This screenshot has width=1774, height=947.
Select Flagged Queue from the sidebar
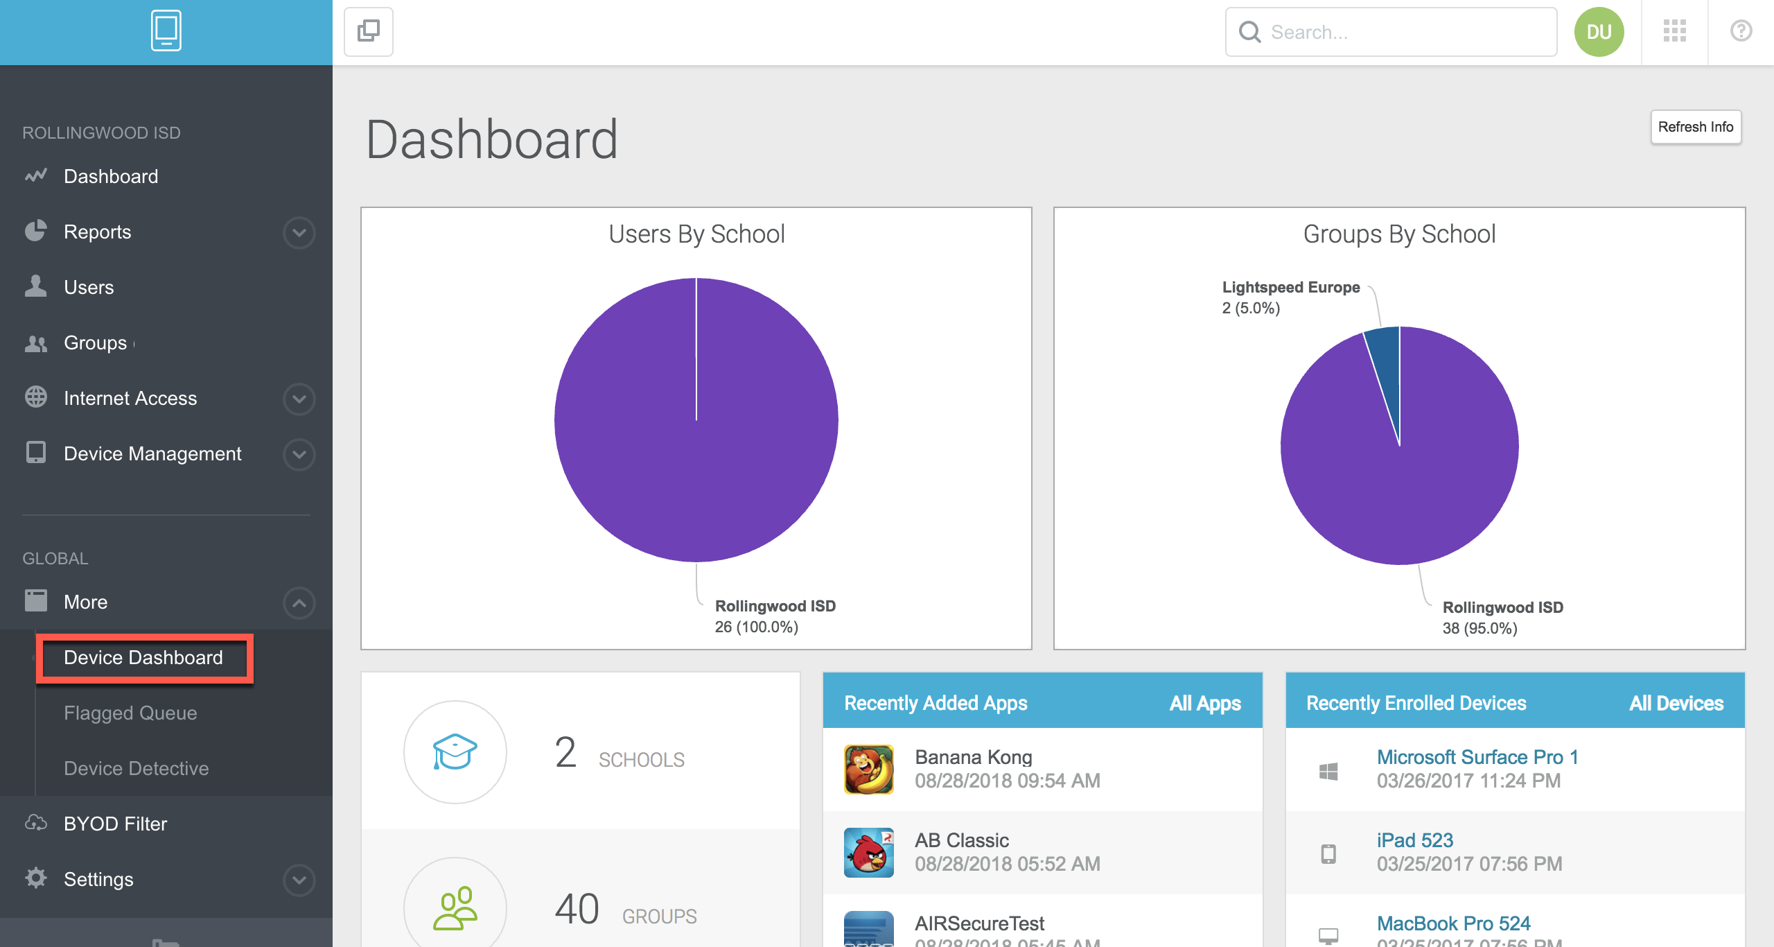point(130,713)
